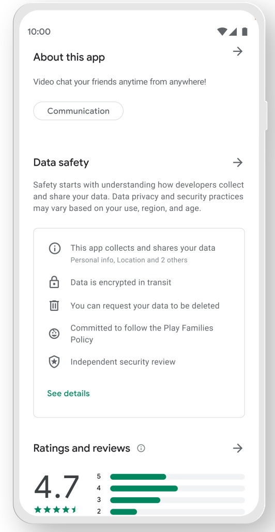
Task: Click the Play Families smiley face icon
Action: click(x=54, y=334)
